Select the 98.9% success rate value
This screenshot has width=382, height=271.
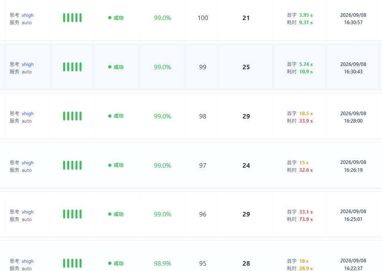(x=162, y=264)
